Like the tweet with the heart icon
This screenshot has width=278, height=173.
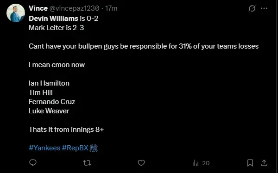click(x=141, y=163)
